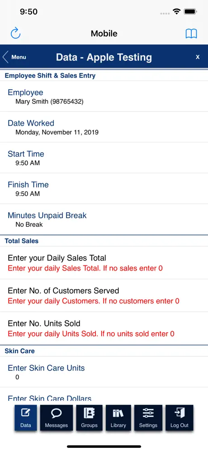Choose the Employee field Mary Smith
The width and height of the screenshot is (208, 452).
point(104,96)
